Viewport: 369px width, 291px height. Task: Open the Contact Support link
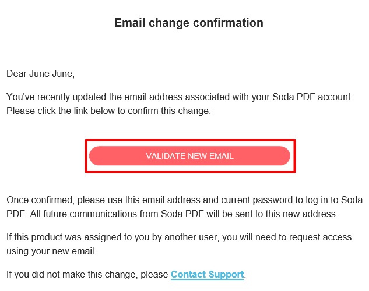[x=208, y=274]
